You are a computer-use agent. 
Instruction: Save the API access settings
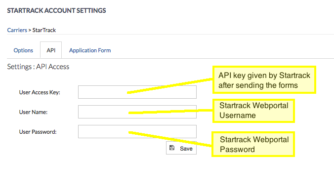181,148
